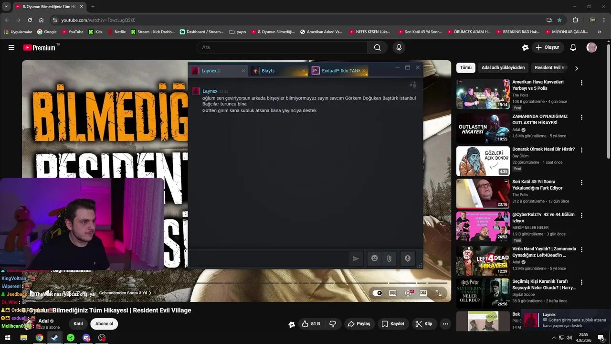
Task: Open Chrome three-dot menu
Action: 605,20
